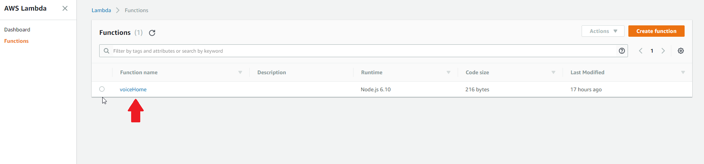This screenshot has height=164, width=704.
Task: Select Functions in the sidebar
Action: (x=16, y=41)
